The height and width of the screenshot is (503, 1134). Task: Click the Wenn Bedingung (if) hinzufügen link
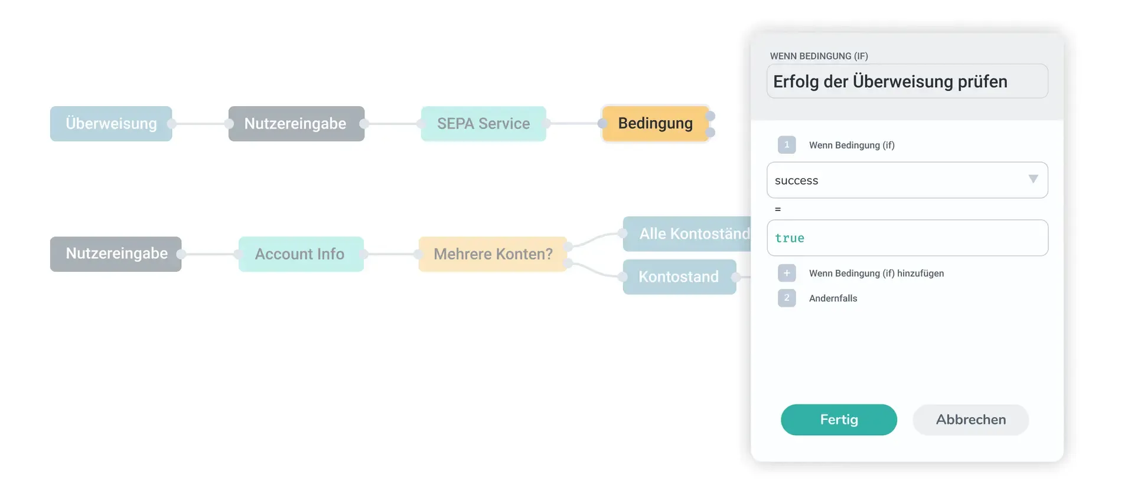point(876,273)
